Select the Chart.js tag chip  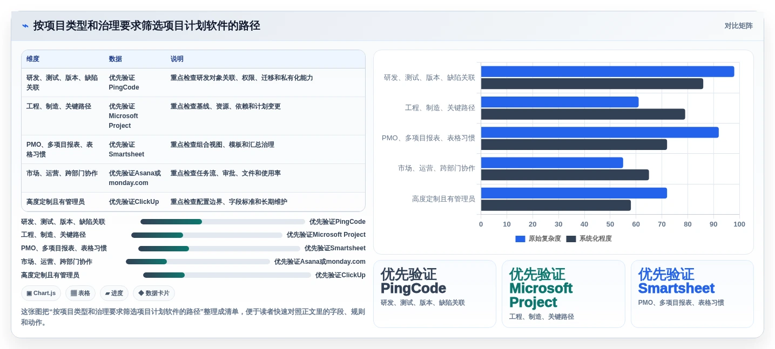41,293
